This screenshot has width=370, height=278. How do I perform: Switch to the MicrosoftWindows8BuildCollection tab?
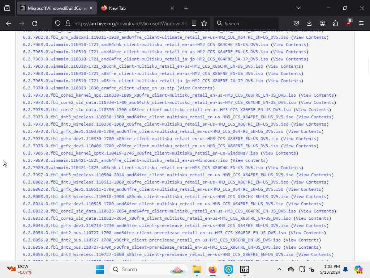tap(57, 8)
